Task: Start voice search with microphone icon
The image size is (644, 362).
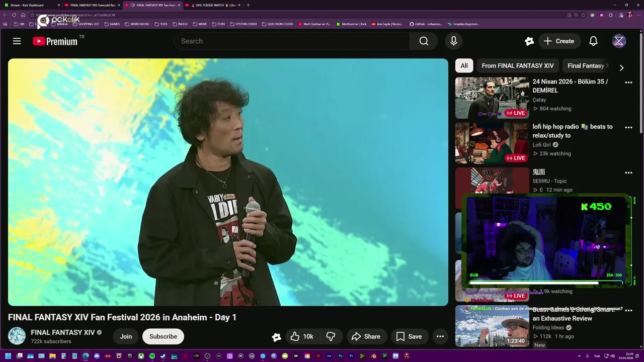Action: (x=454, y=41)
